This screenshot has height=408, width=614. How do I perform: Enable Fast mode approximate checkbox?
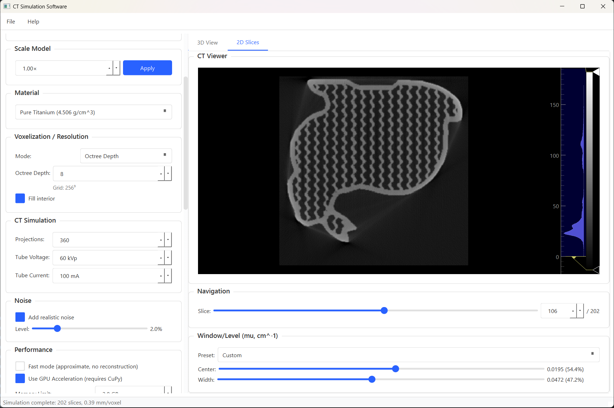(20, 366)
